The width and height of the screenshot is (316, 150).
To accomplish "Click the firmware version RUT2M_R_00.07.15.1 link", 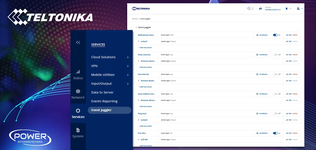I will pos(273,10).
